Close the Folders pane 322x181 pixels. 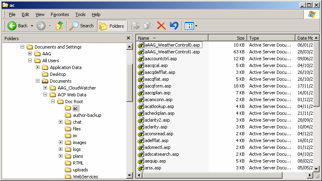tap(128, 38)
